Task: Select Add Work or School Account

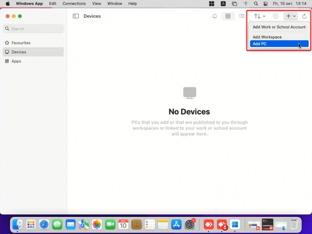Action: (279, 27)
